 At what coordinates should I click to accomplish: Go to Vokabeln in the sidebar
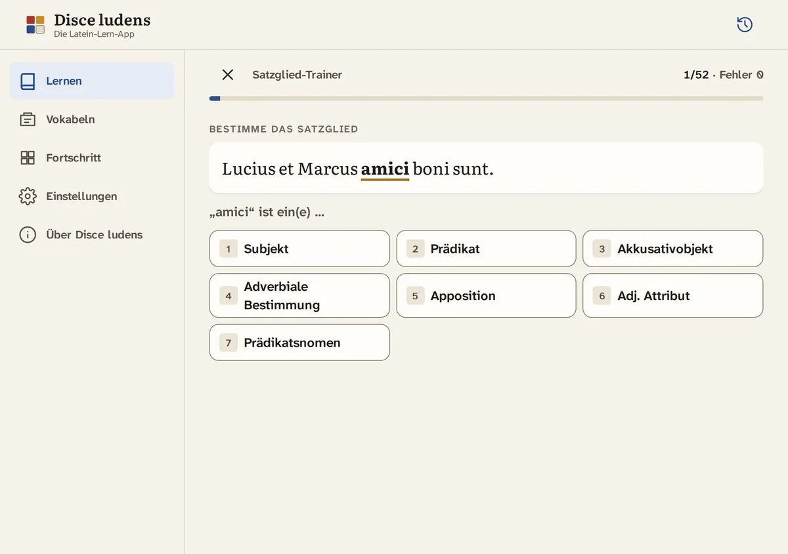click(x=92, y=119)
